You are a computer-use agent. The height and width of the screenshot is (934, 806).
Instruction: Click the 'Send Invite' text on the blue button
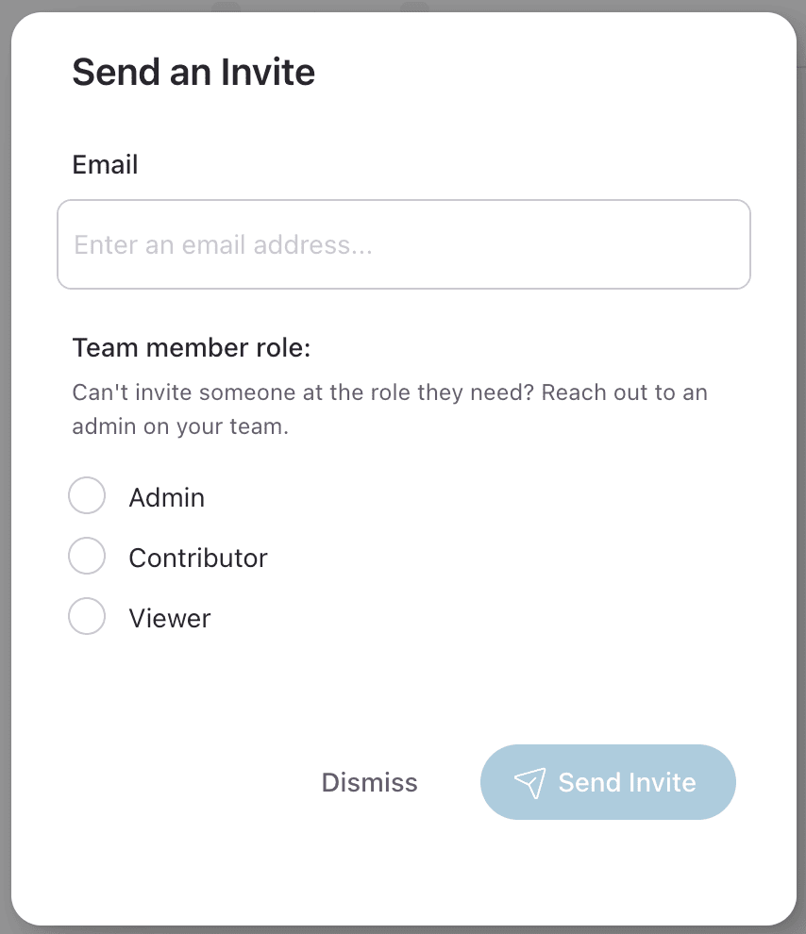pos(628,783)
